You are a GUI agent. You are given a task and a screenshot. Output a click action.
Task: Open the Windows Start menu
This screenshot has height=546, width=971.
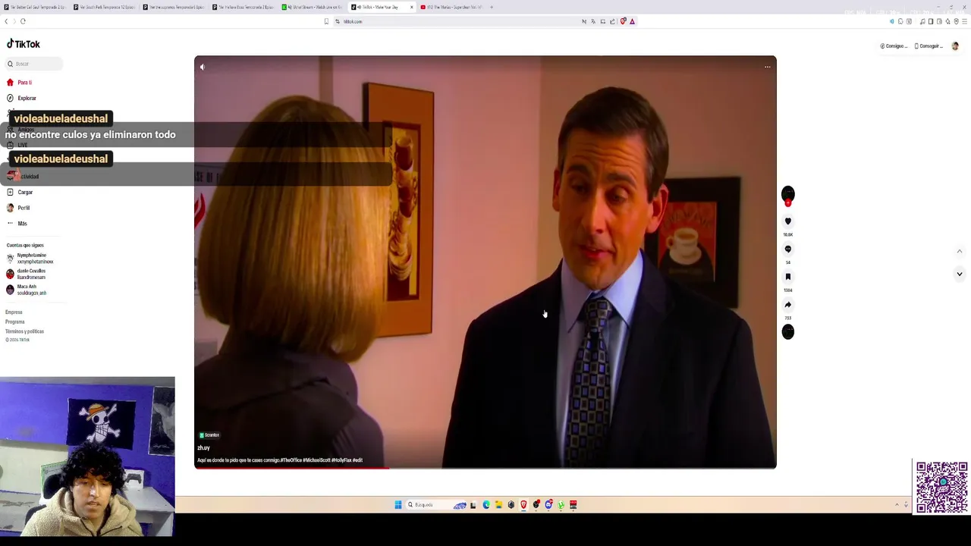[398, 505]
